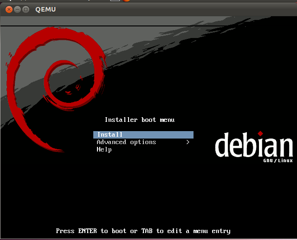This screenshot has width=297, height=240.
Task: Click the red Debian swirl logo
Action: click(56, 89)
